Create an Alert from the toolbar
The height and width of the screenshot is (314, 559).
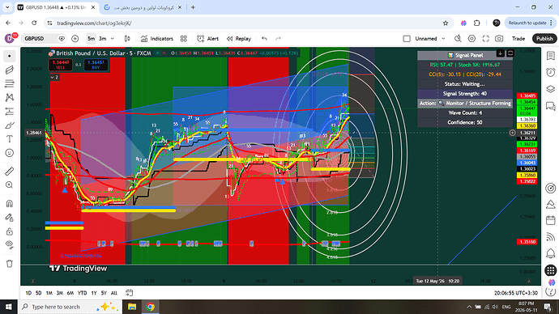pos(208,39)
